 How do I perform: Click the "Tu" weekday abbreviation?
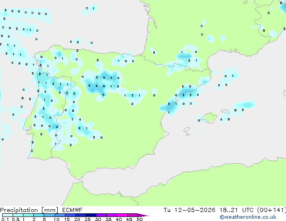pos(167,210)
